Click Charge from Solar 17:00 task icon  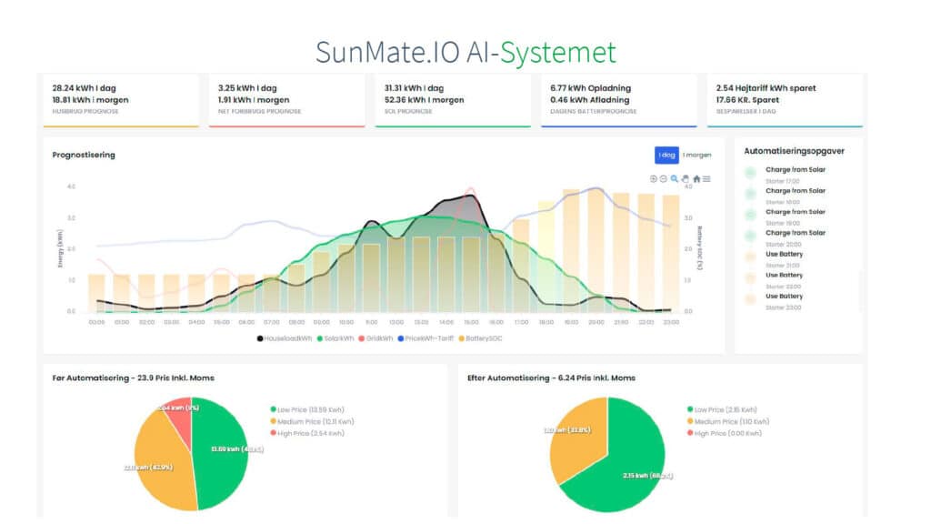(750, 173)
